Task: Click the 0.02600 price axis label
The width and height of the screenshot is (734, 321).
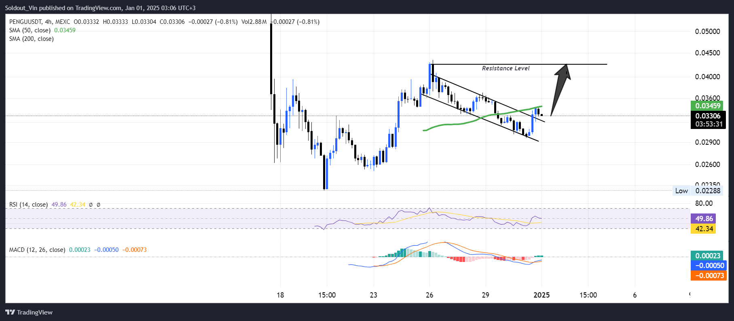Action: 707,165
